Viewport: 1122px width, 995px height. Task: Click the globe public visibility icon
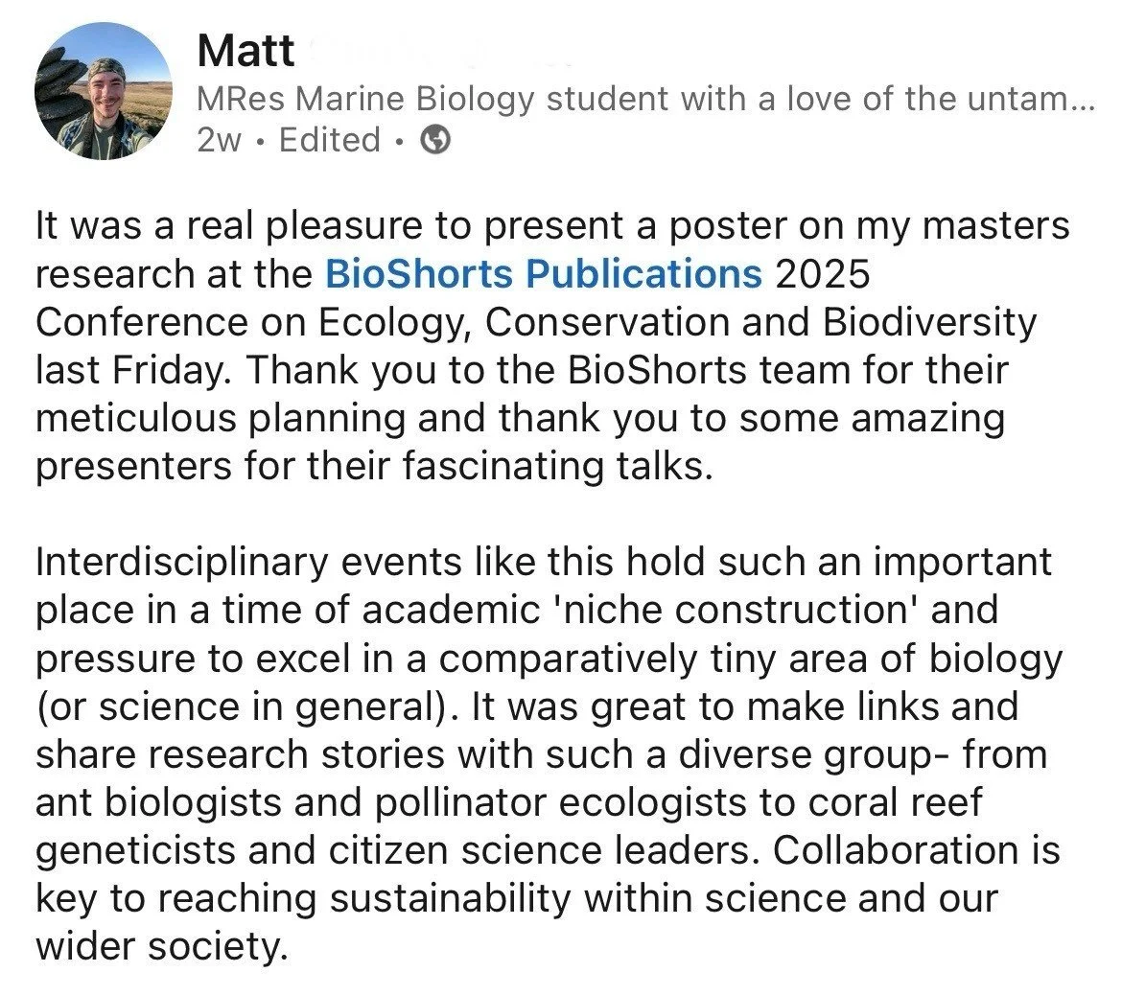(436, 141)
